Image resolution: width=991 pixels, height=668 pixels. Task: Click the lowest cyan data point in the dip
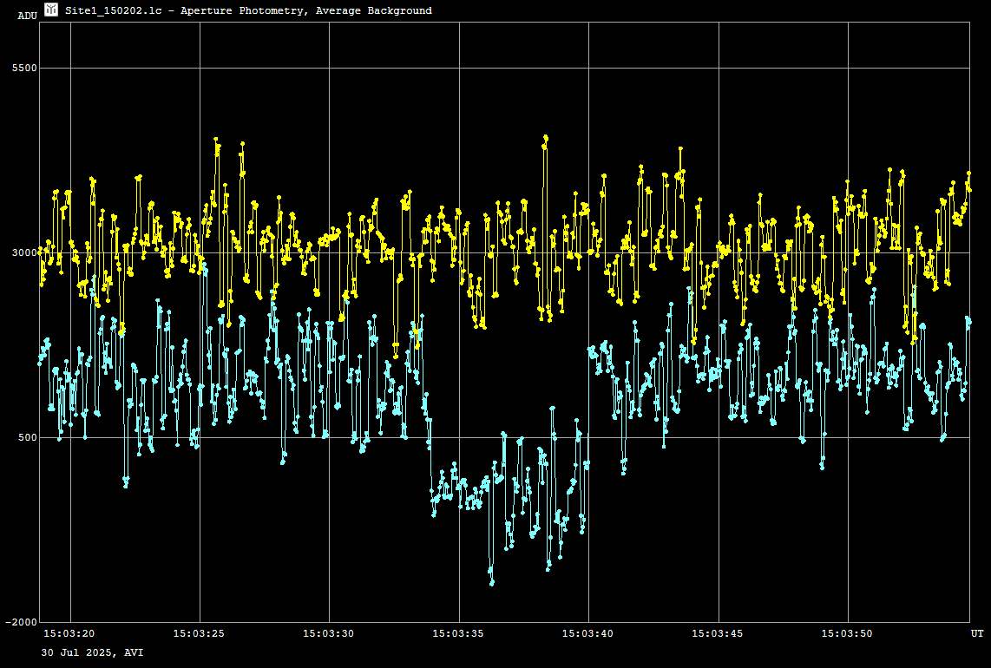(492, 583)
